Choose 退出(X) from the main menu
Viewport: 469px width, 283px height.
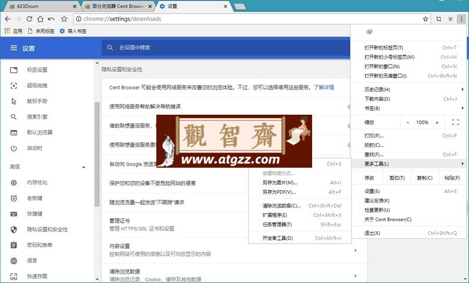click(x=408, y=233)
